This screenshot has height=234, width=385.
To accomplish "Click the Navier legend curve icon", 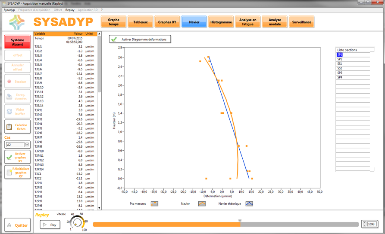I will tap(201, 204).
